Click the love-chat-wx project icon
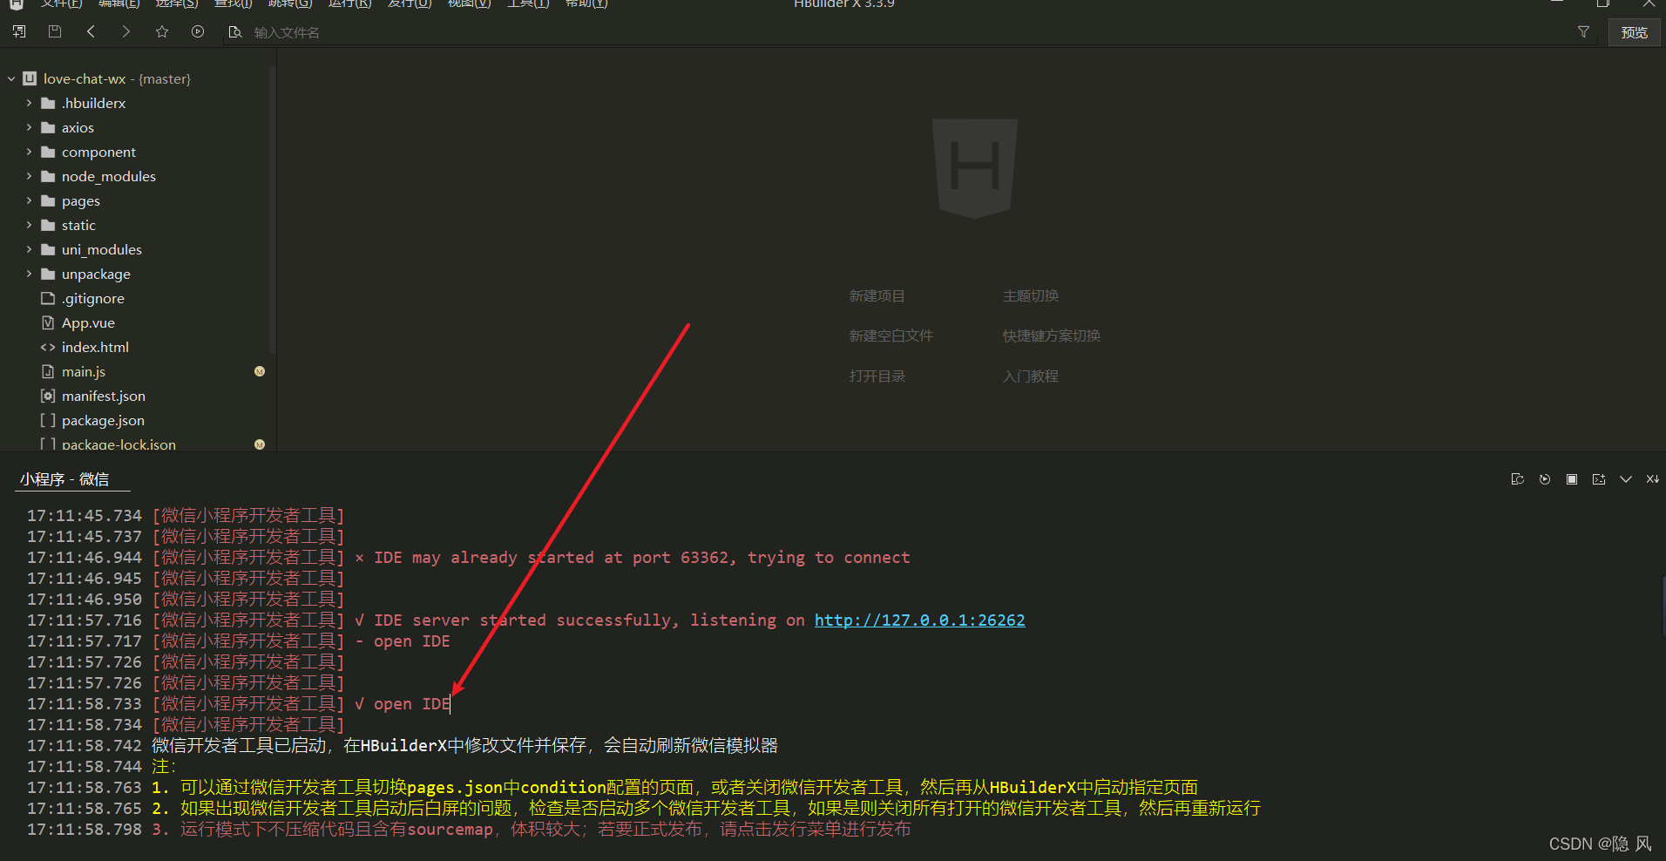 pyautogui.click(x=30, y=78)
